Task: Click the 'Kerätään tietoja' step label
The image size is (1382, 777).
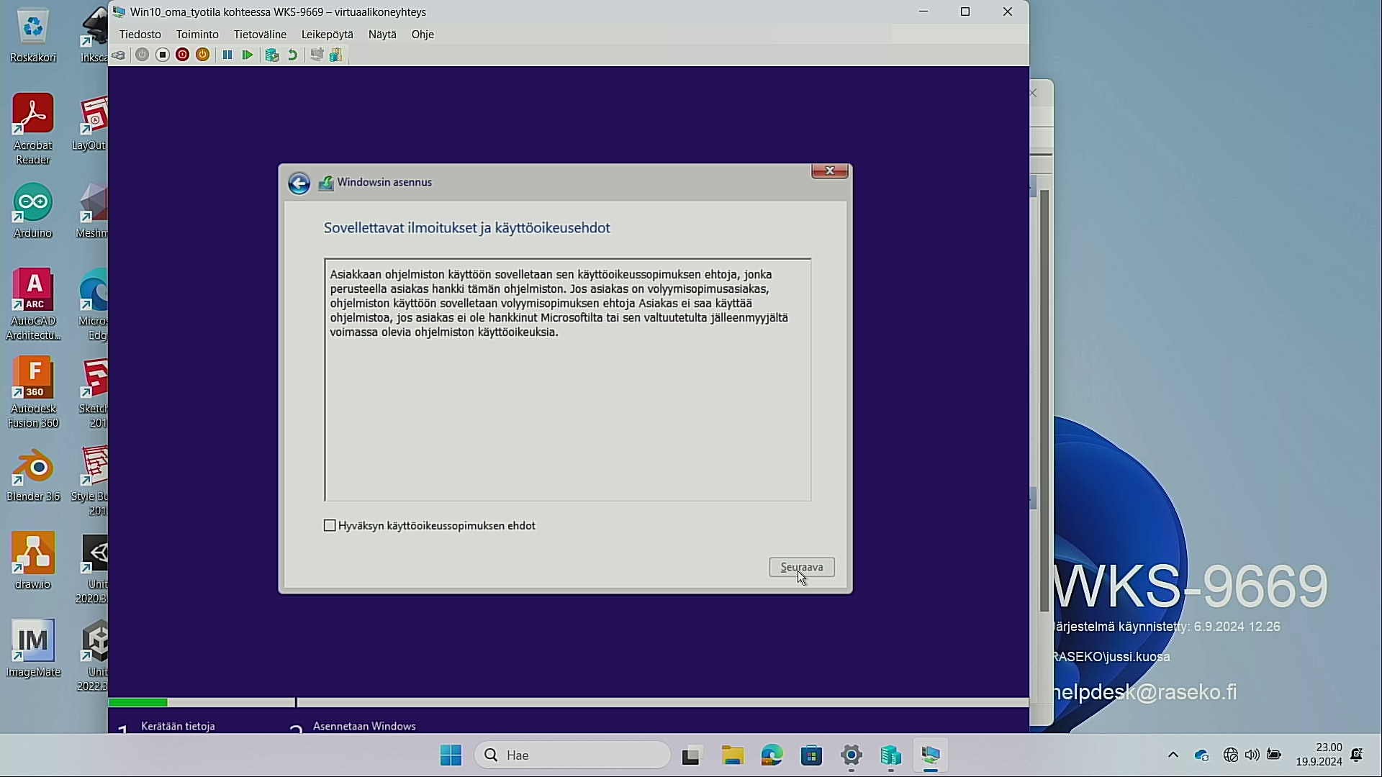Action: (178, 727)
